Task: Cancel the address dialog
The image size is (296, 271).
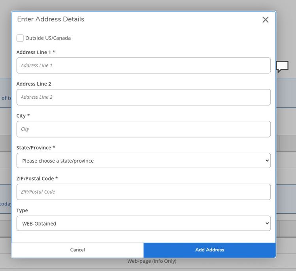Action: 77,250
